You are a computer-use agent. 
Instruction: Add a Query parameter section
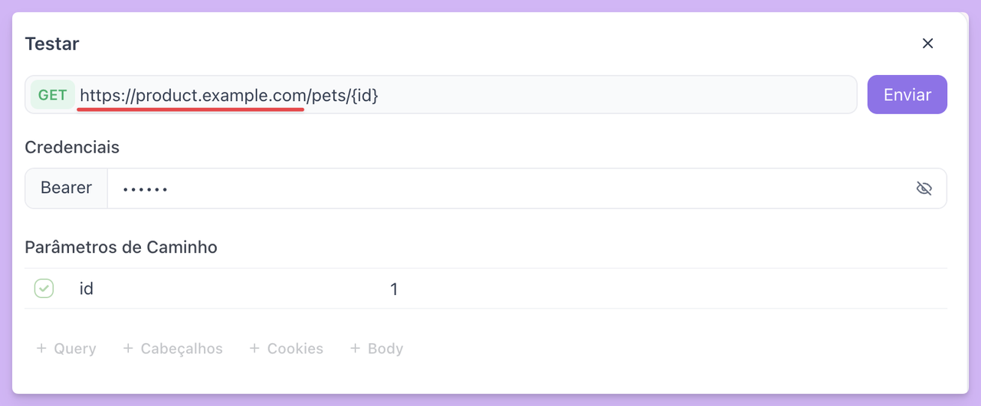coord(66,349)
